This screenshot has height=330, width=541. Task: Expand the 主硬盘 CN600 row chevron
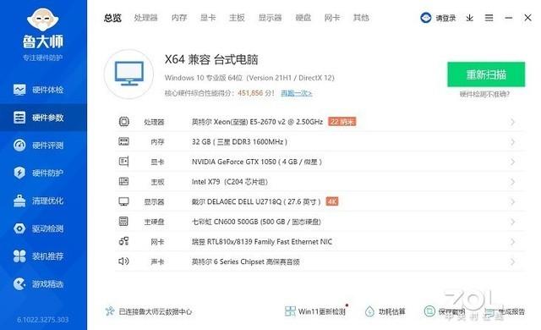click(513, 222)
